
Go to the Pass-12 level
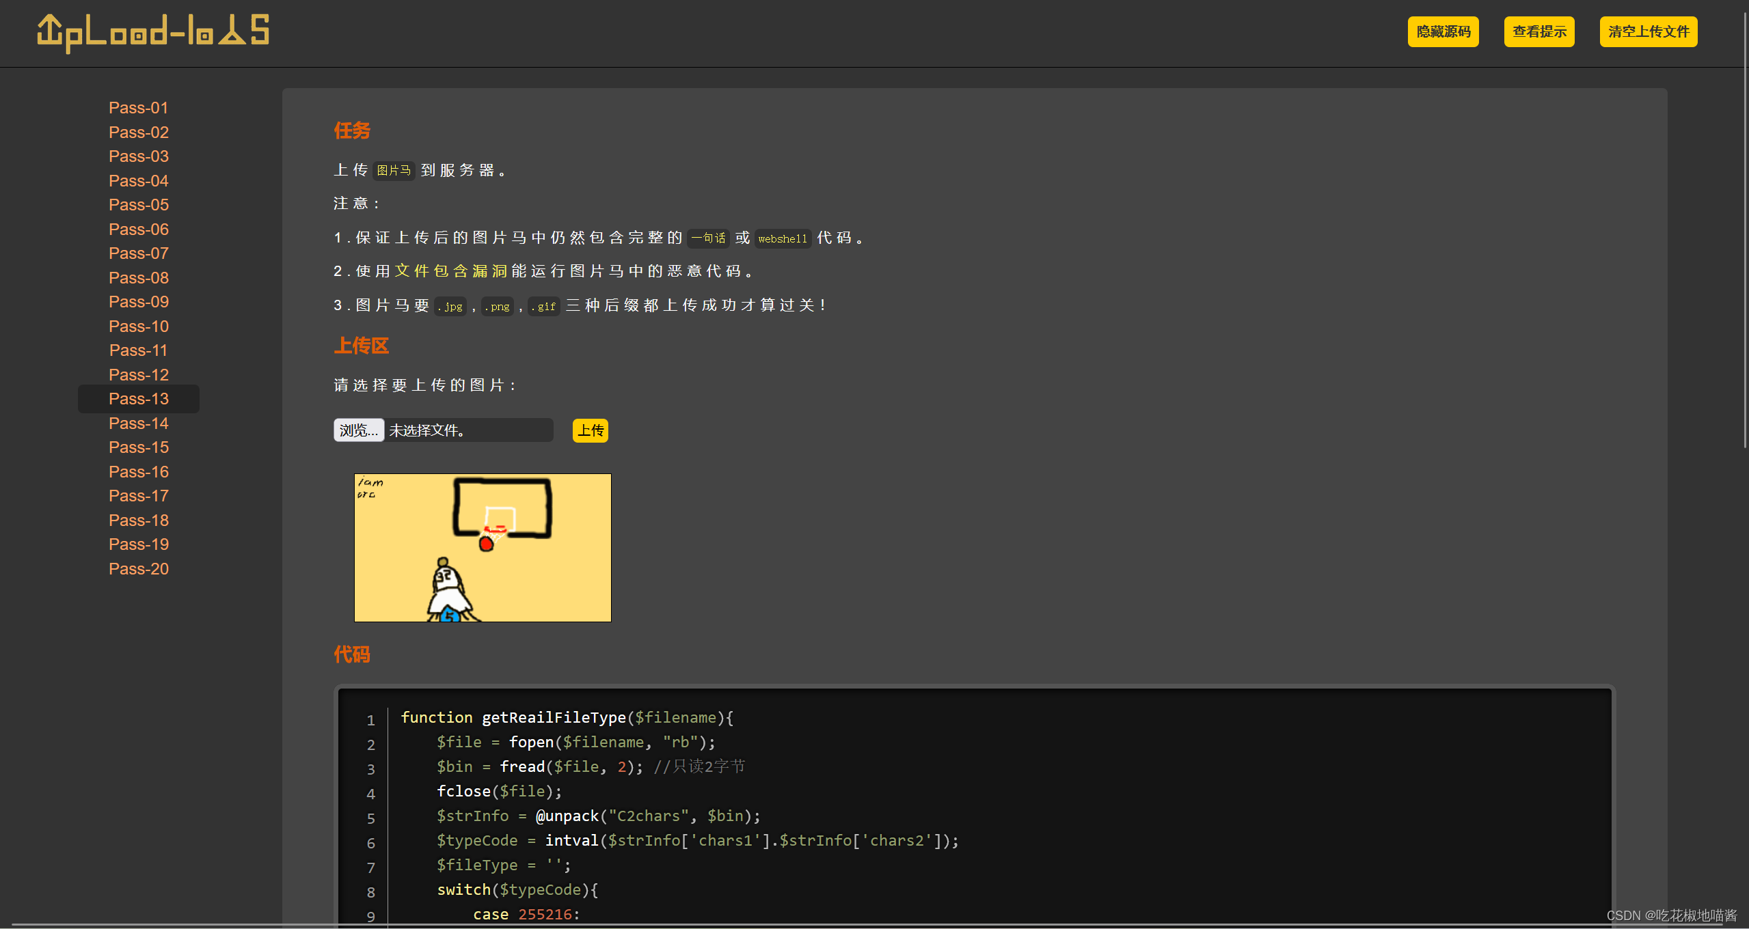point(138,375)
